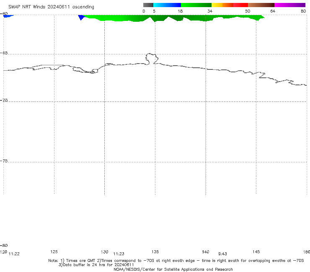Image resolution: width=310 pixels, height=272 pixels.
Task: Click the color bar label 34
Action: 210,11
